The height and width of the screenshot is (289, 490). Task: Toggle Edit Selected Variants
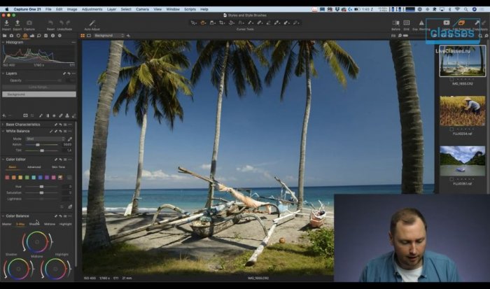(461, 23)
